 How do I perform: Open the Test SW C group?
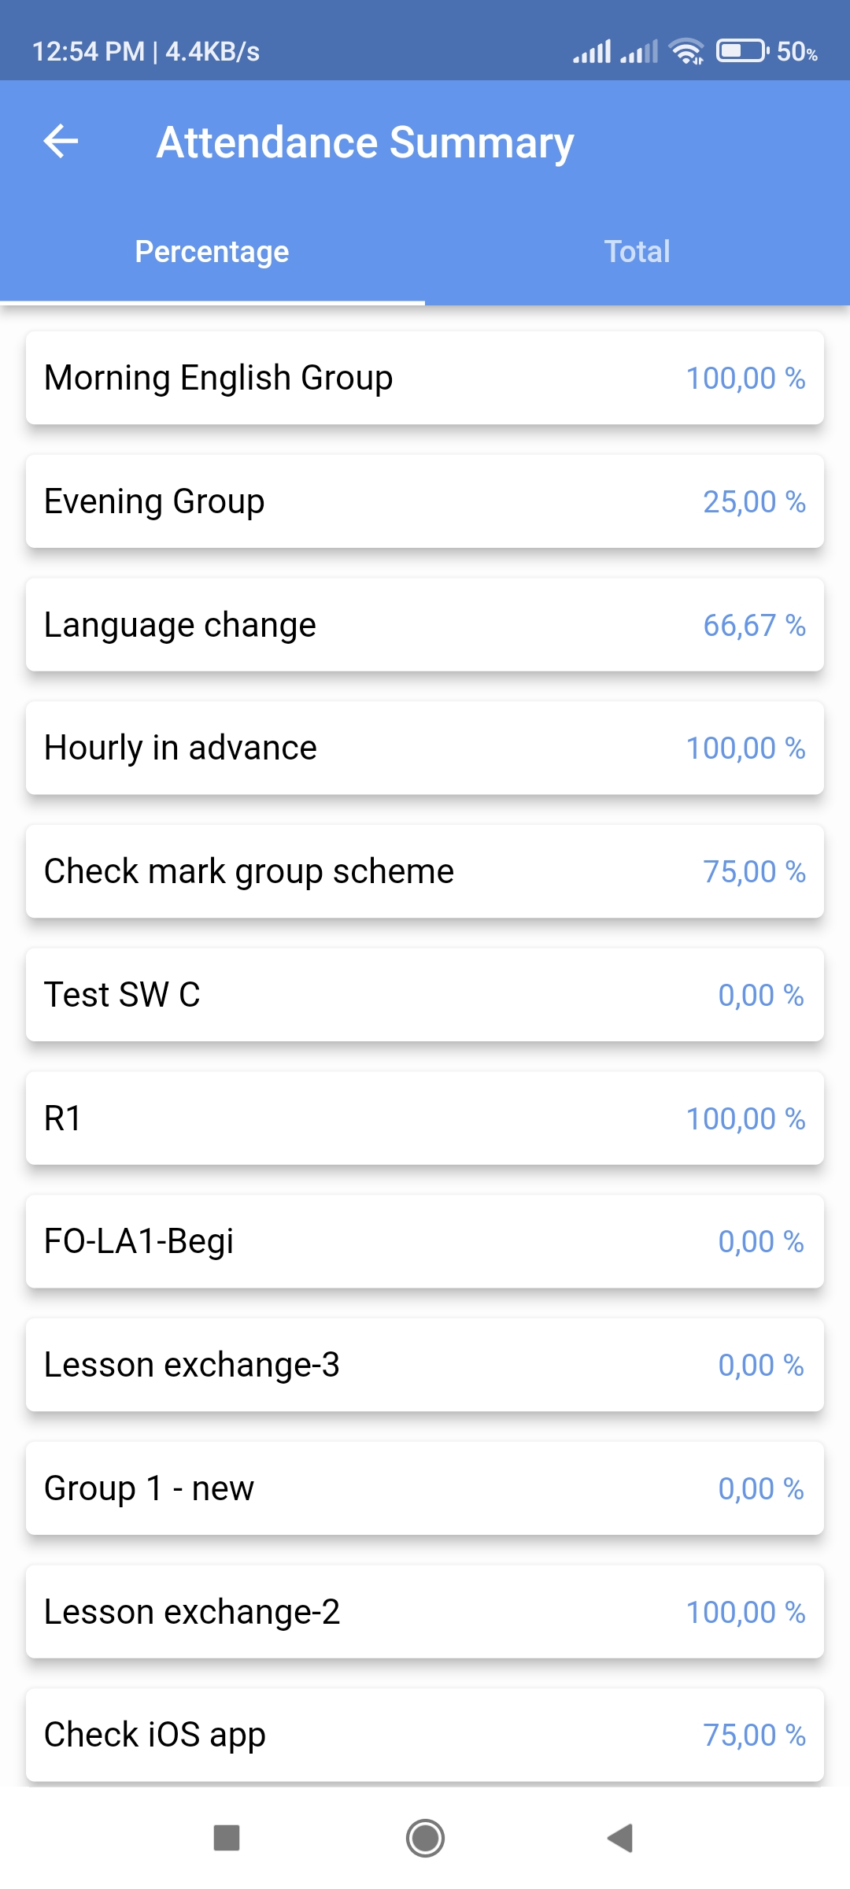point(425,995)
